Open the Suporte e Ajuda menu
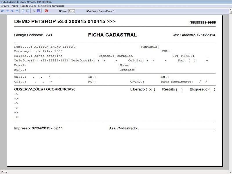Screen dimensions: 232x174 (28, 6)
